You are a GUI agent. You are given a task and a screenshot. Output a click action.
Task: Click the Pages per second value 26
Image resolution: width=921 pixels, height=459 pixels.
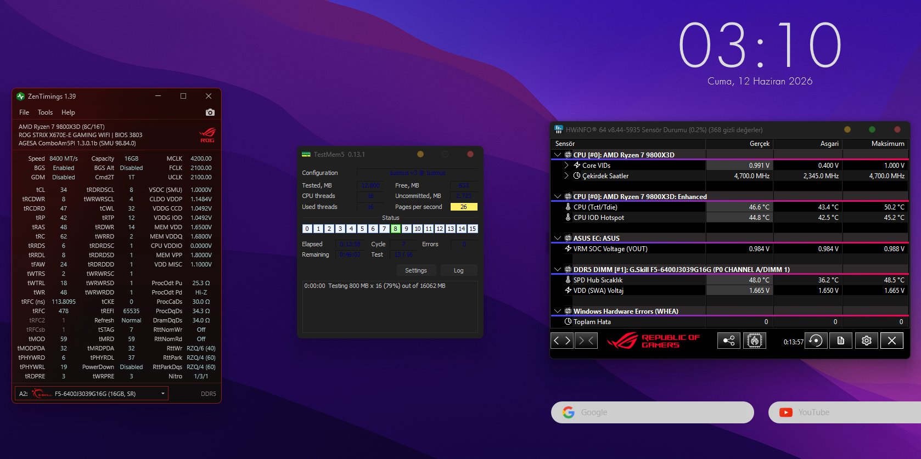click(x=464, y=207)
